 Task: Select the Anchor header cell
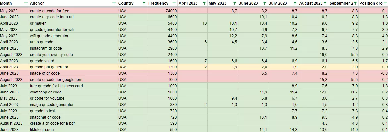pyautogui.click(x=73, y=3)
